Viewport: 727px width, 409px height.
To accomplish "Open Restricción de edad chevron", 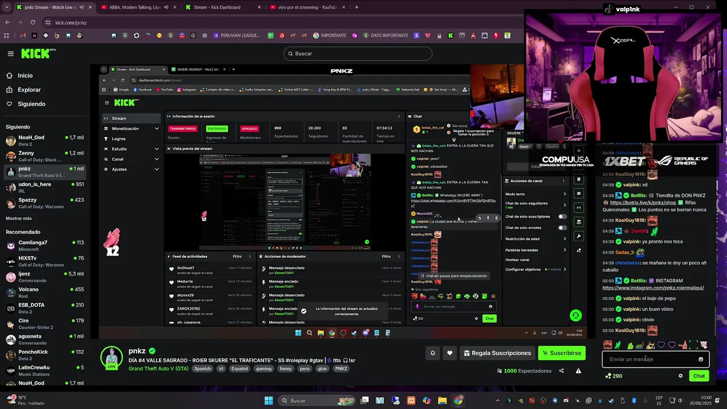I will pos(565,239).
